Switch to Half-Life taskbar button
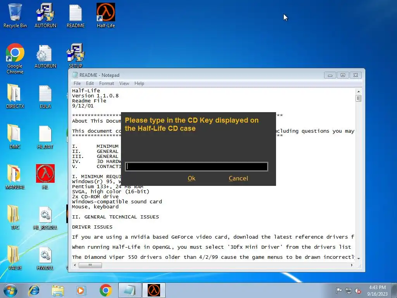The width and height of the screenshot is (397, 298). 154,290
